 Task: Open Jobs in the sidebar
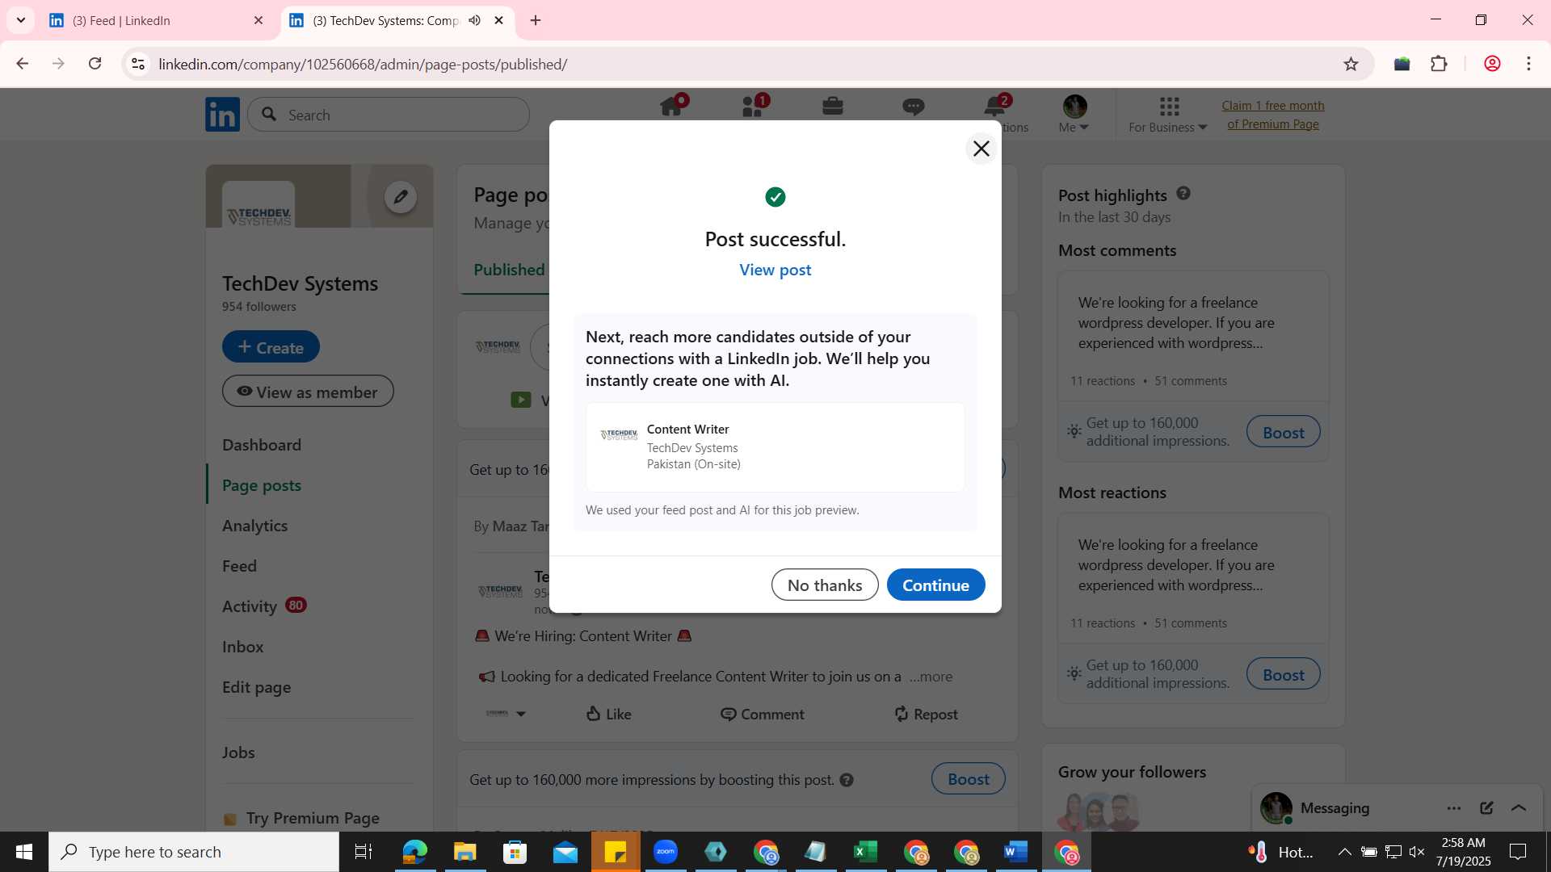pyautogui.click(x=238, y=753)
